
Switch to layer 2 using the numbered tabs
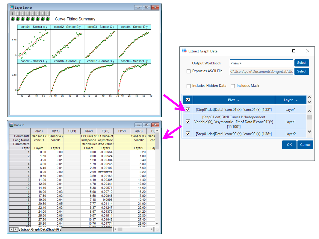(17, 13)
